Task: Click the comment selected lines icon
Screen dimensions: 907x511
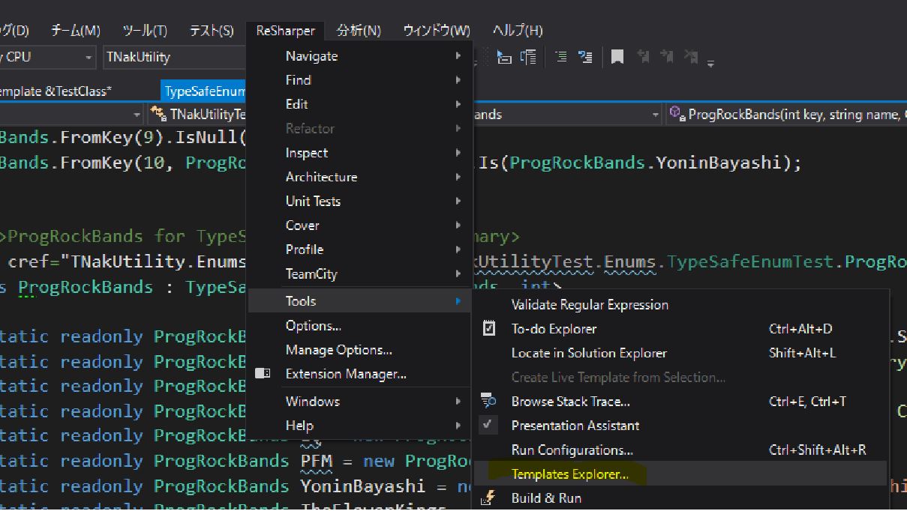Action: 560,57
